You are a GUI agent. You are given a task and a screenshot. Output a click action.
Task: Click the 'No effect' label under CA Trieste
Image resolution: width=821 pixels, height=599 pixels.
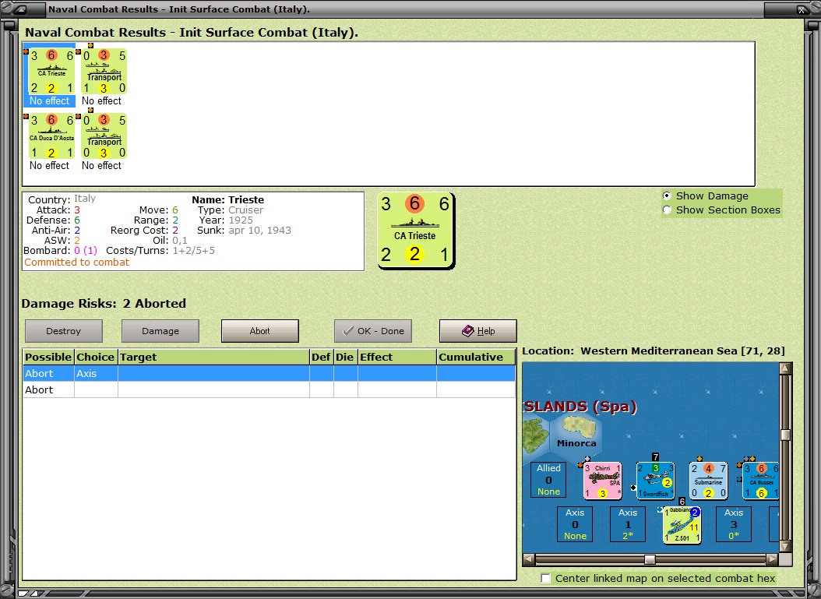(x=49, y=100)
